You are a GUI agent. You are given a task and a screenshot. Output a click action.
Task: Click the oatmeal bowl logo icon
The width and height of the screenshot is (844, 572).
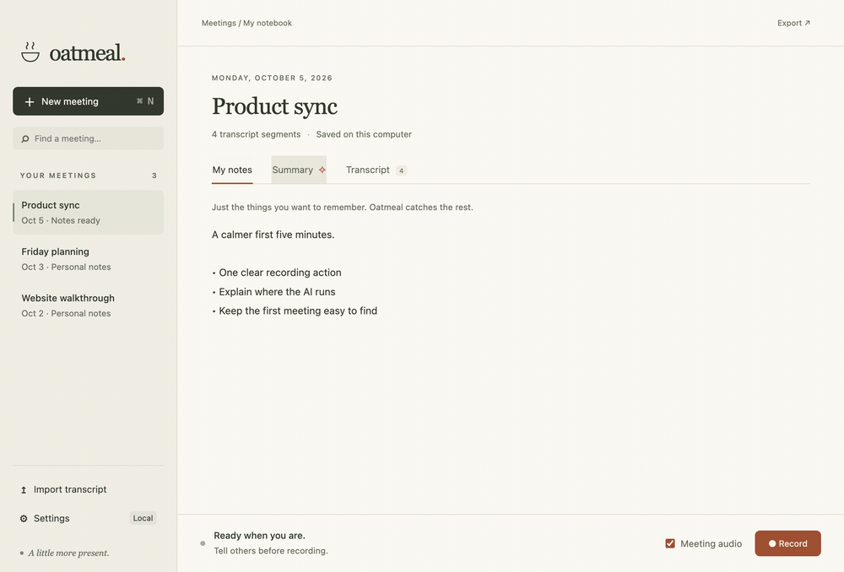pos(30,52)
